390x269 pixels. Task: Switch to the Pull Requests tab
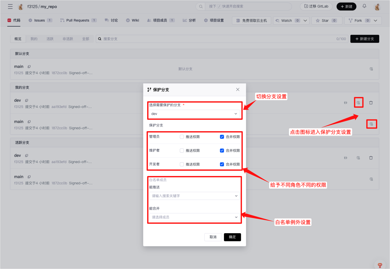[x=77, y=20]
